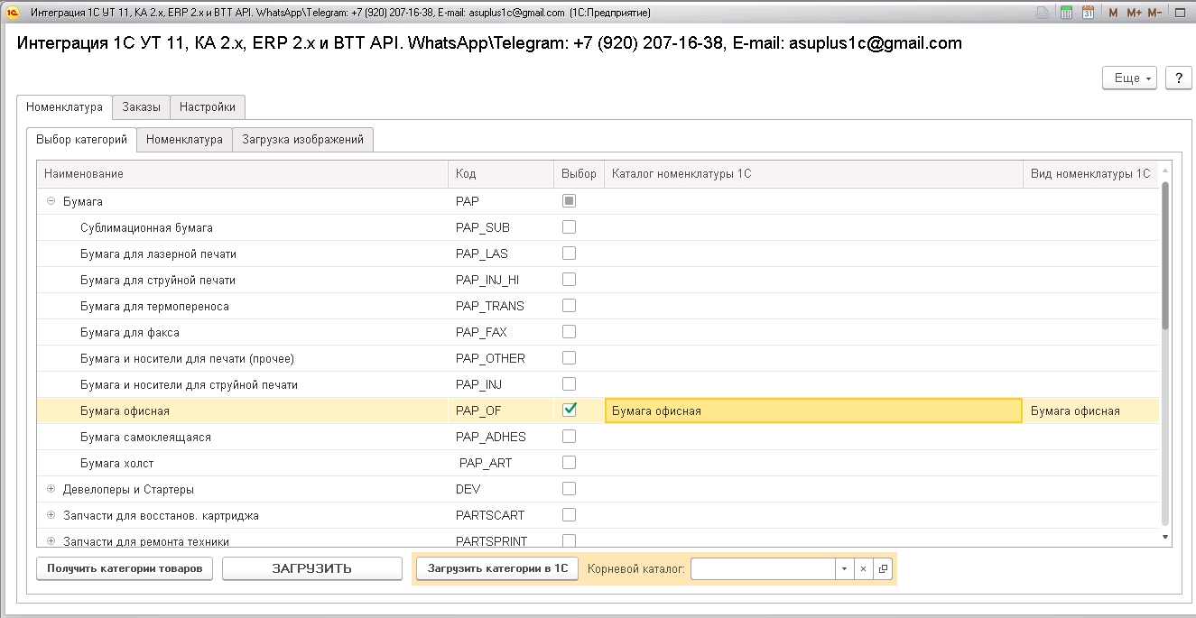1196x618 pixels.
Task: Click the table's vertical scrollbar thumb
Action: click(x=1165, y=257)
